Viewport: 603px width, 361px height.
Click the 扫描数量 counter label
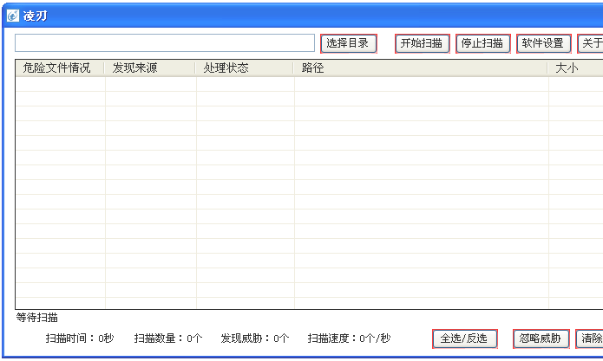[x=168, y=338]
